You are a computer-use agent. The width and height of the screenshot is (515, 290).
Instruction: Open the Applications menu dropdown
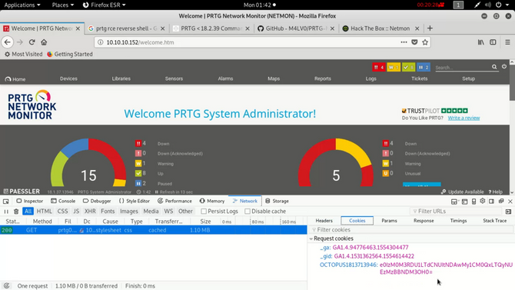(x=22, y=5)
